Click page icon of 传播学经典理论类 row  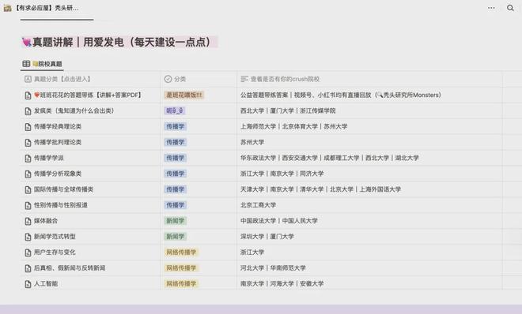28,127
